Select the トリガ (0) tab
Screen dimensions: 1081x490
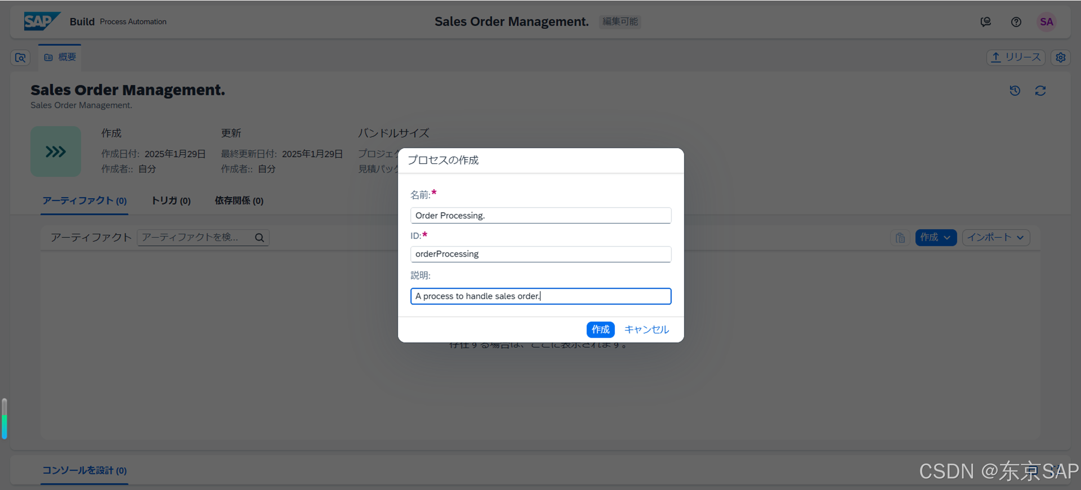coord(171,201)
